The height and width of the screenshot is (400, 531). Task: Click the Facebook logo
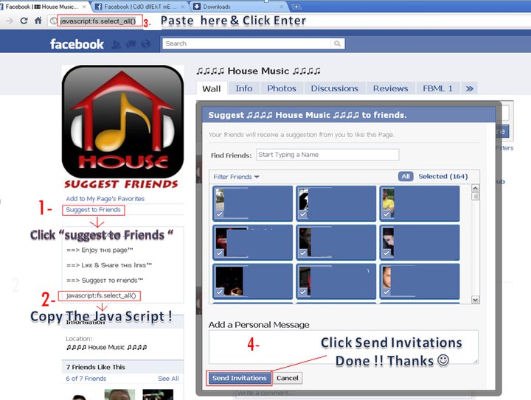pos(77,44)
